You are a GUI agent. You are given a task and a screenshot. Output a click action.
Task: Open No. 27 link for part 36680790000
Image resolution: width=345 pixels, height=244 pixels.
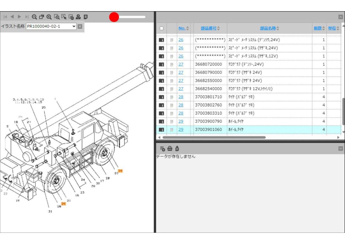click(x=181, y=73)
